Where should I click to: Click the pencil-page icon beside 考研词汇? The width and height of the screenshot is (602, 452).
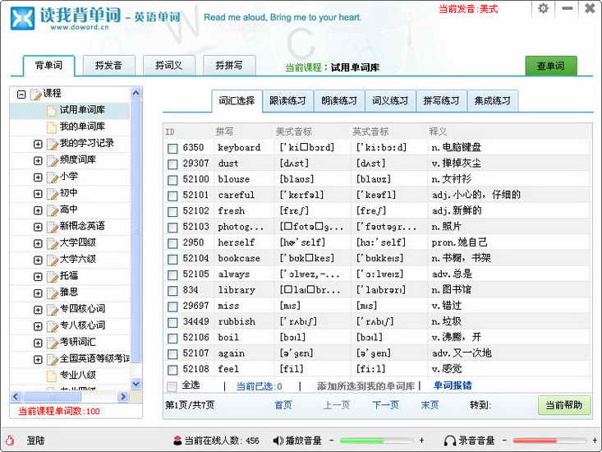pos(53,343)
